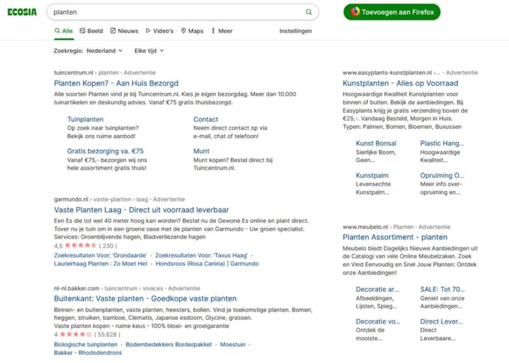The height and width of the screenshot is (363, 509).
Task: Click the Tuinplanten sitelink
Action: (x=85, y=120)
